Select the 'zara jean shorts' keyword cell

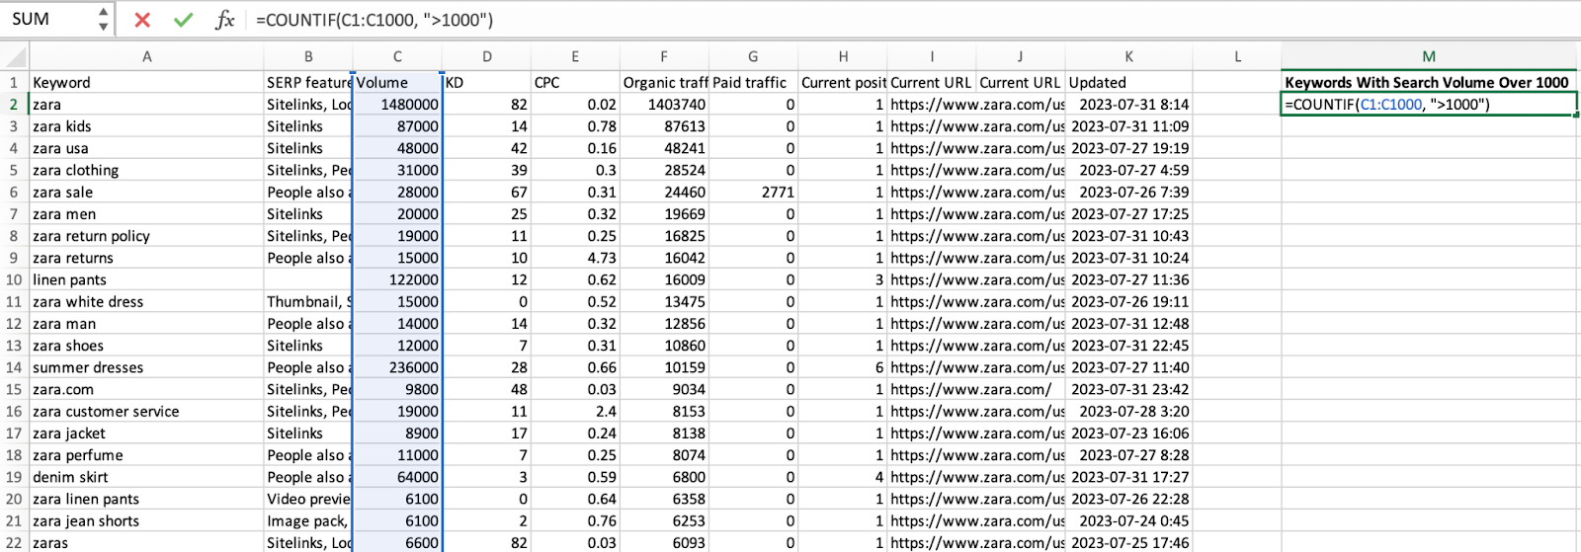(x=146, y=520)
